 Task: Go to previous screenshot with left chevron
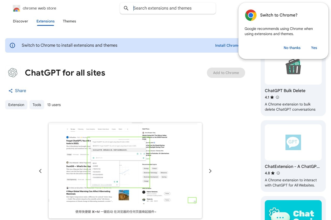(40, 171)
